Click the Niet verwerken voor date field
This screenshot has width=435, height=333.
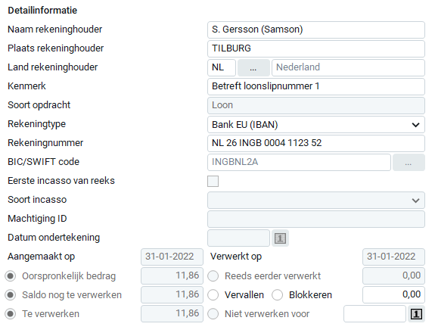374,314
